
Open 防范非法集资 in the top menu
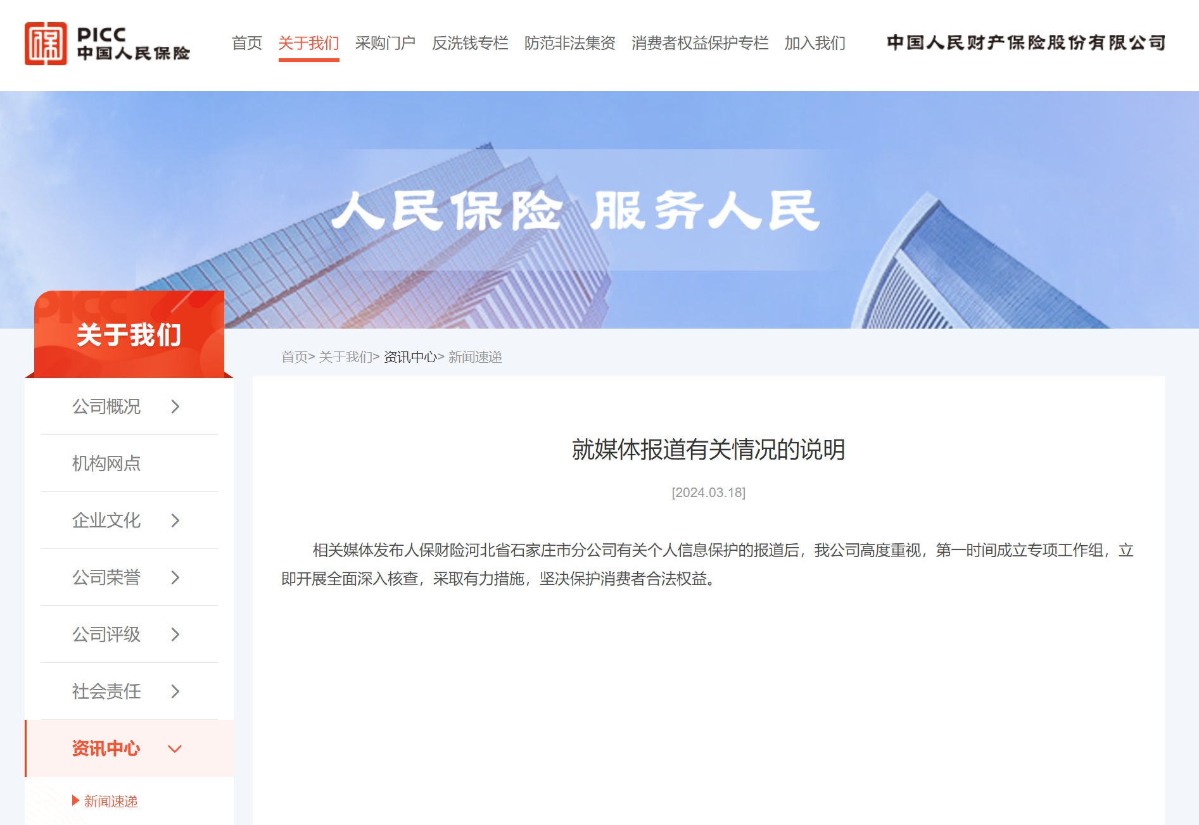[569, 43]
